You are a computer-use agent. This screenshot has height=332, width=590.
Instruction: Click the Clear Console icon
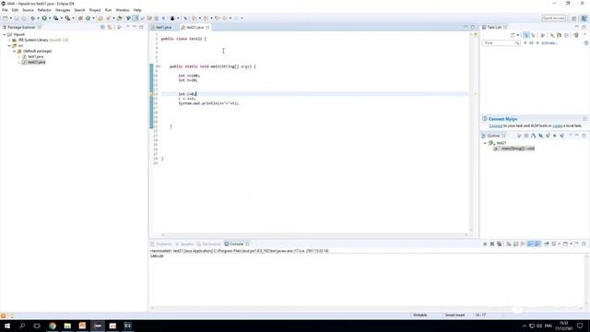[x=508, y=243]
